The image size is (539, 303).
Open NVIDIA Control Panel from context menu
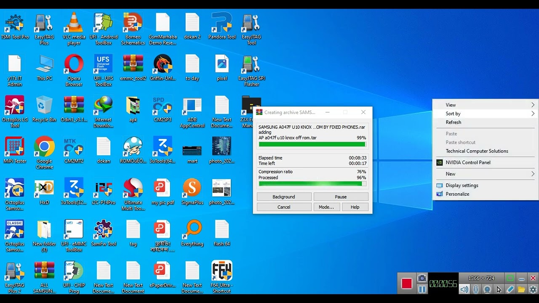[485, 162]
